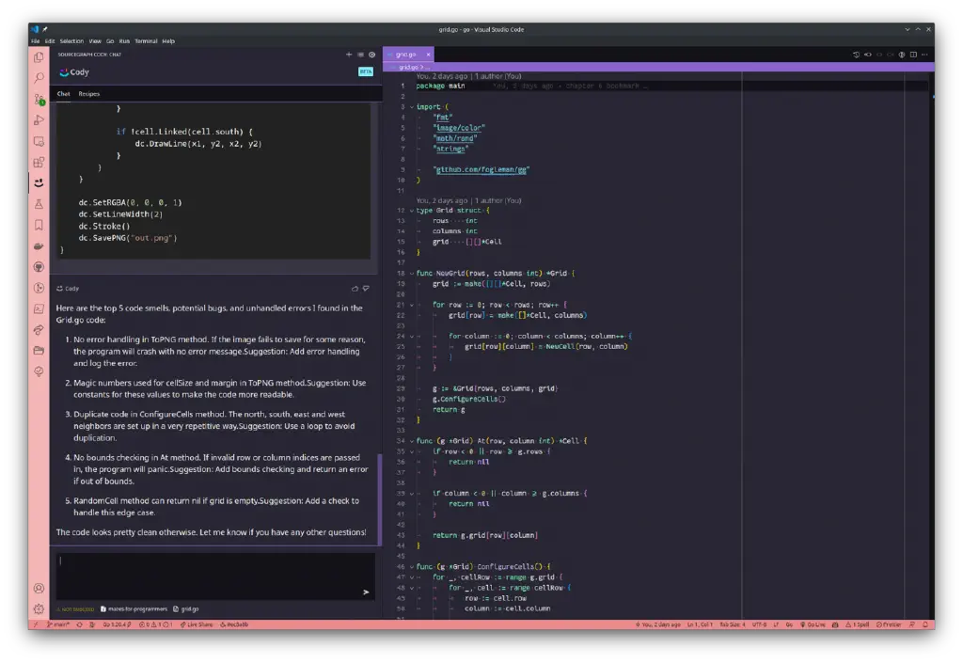Open the Run and Debug view
The height and width of the screenshot is (663, 963).
[x=39, y=119]
